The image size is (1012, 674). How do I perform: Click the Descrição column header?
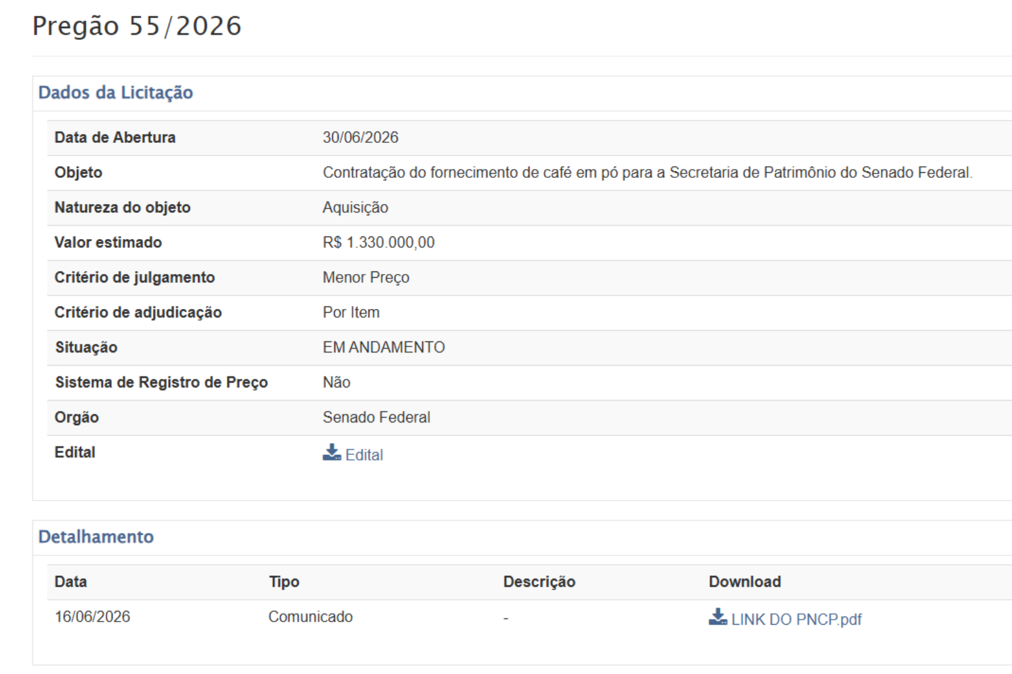tap(539, 582)
